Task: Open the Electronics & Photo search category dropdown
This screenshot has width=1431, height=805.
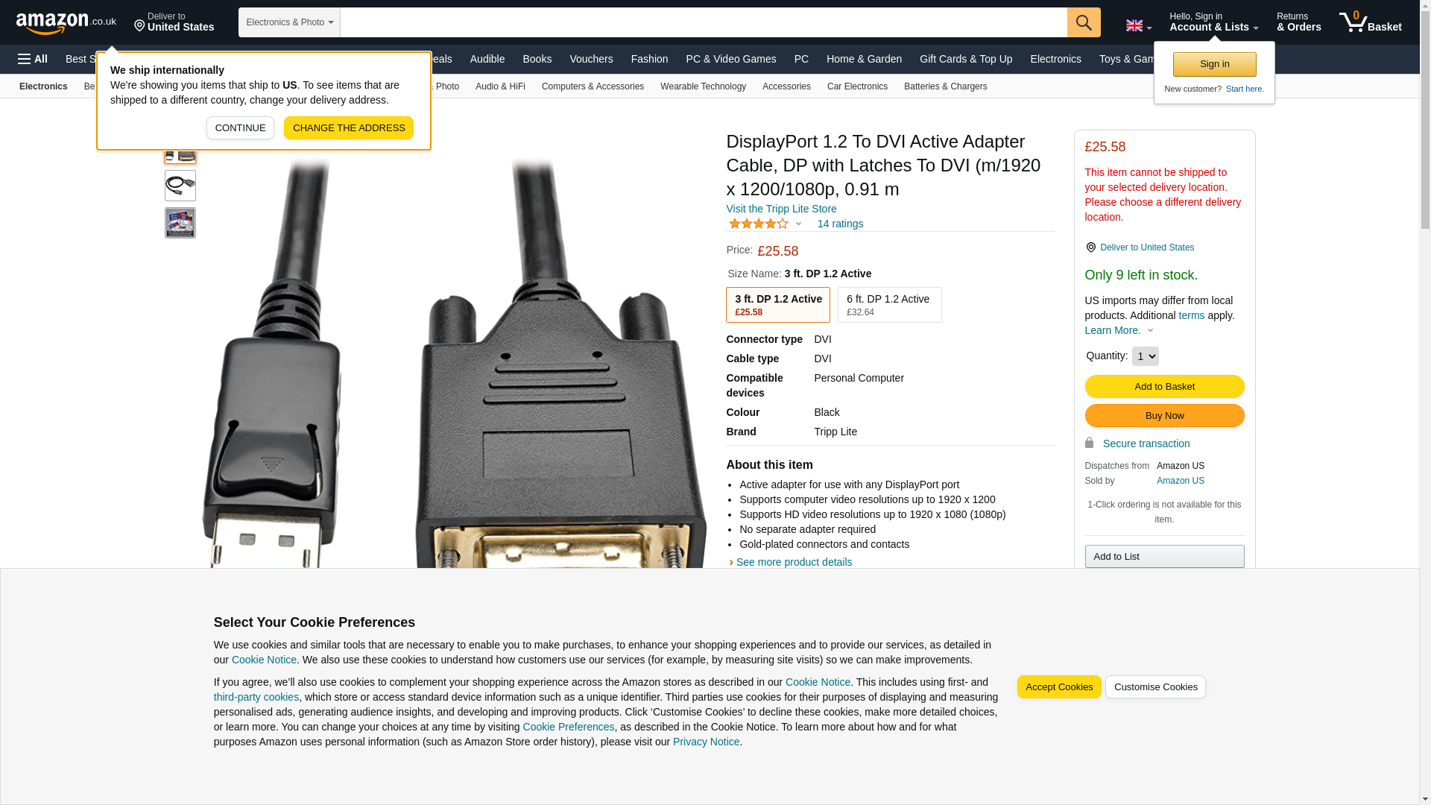Action: (289, 22)
